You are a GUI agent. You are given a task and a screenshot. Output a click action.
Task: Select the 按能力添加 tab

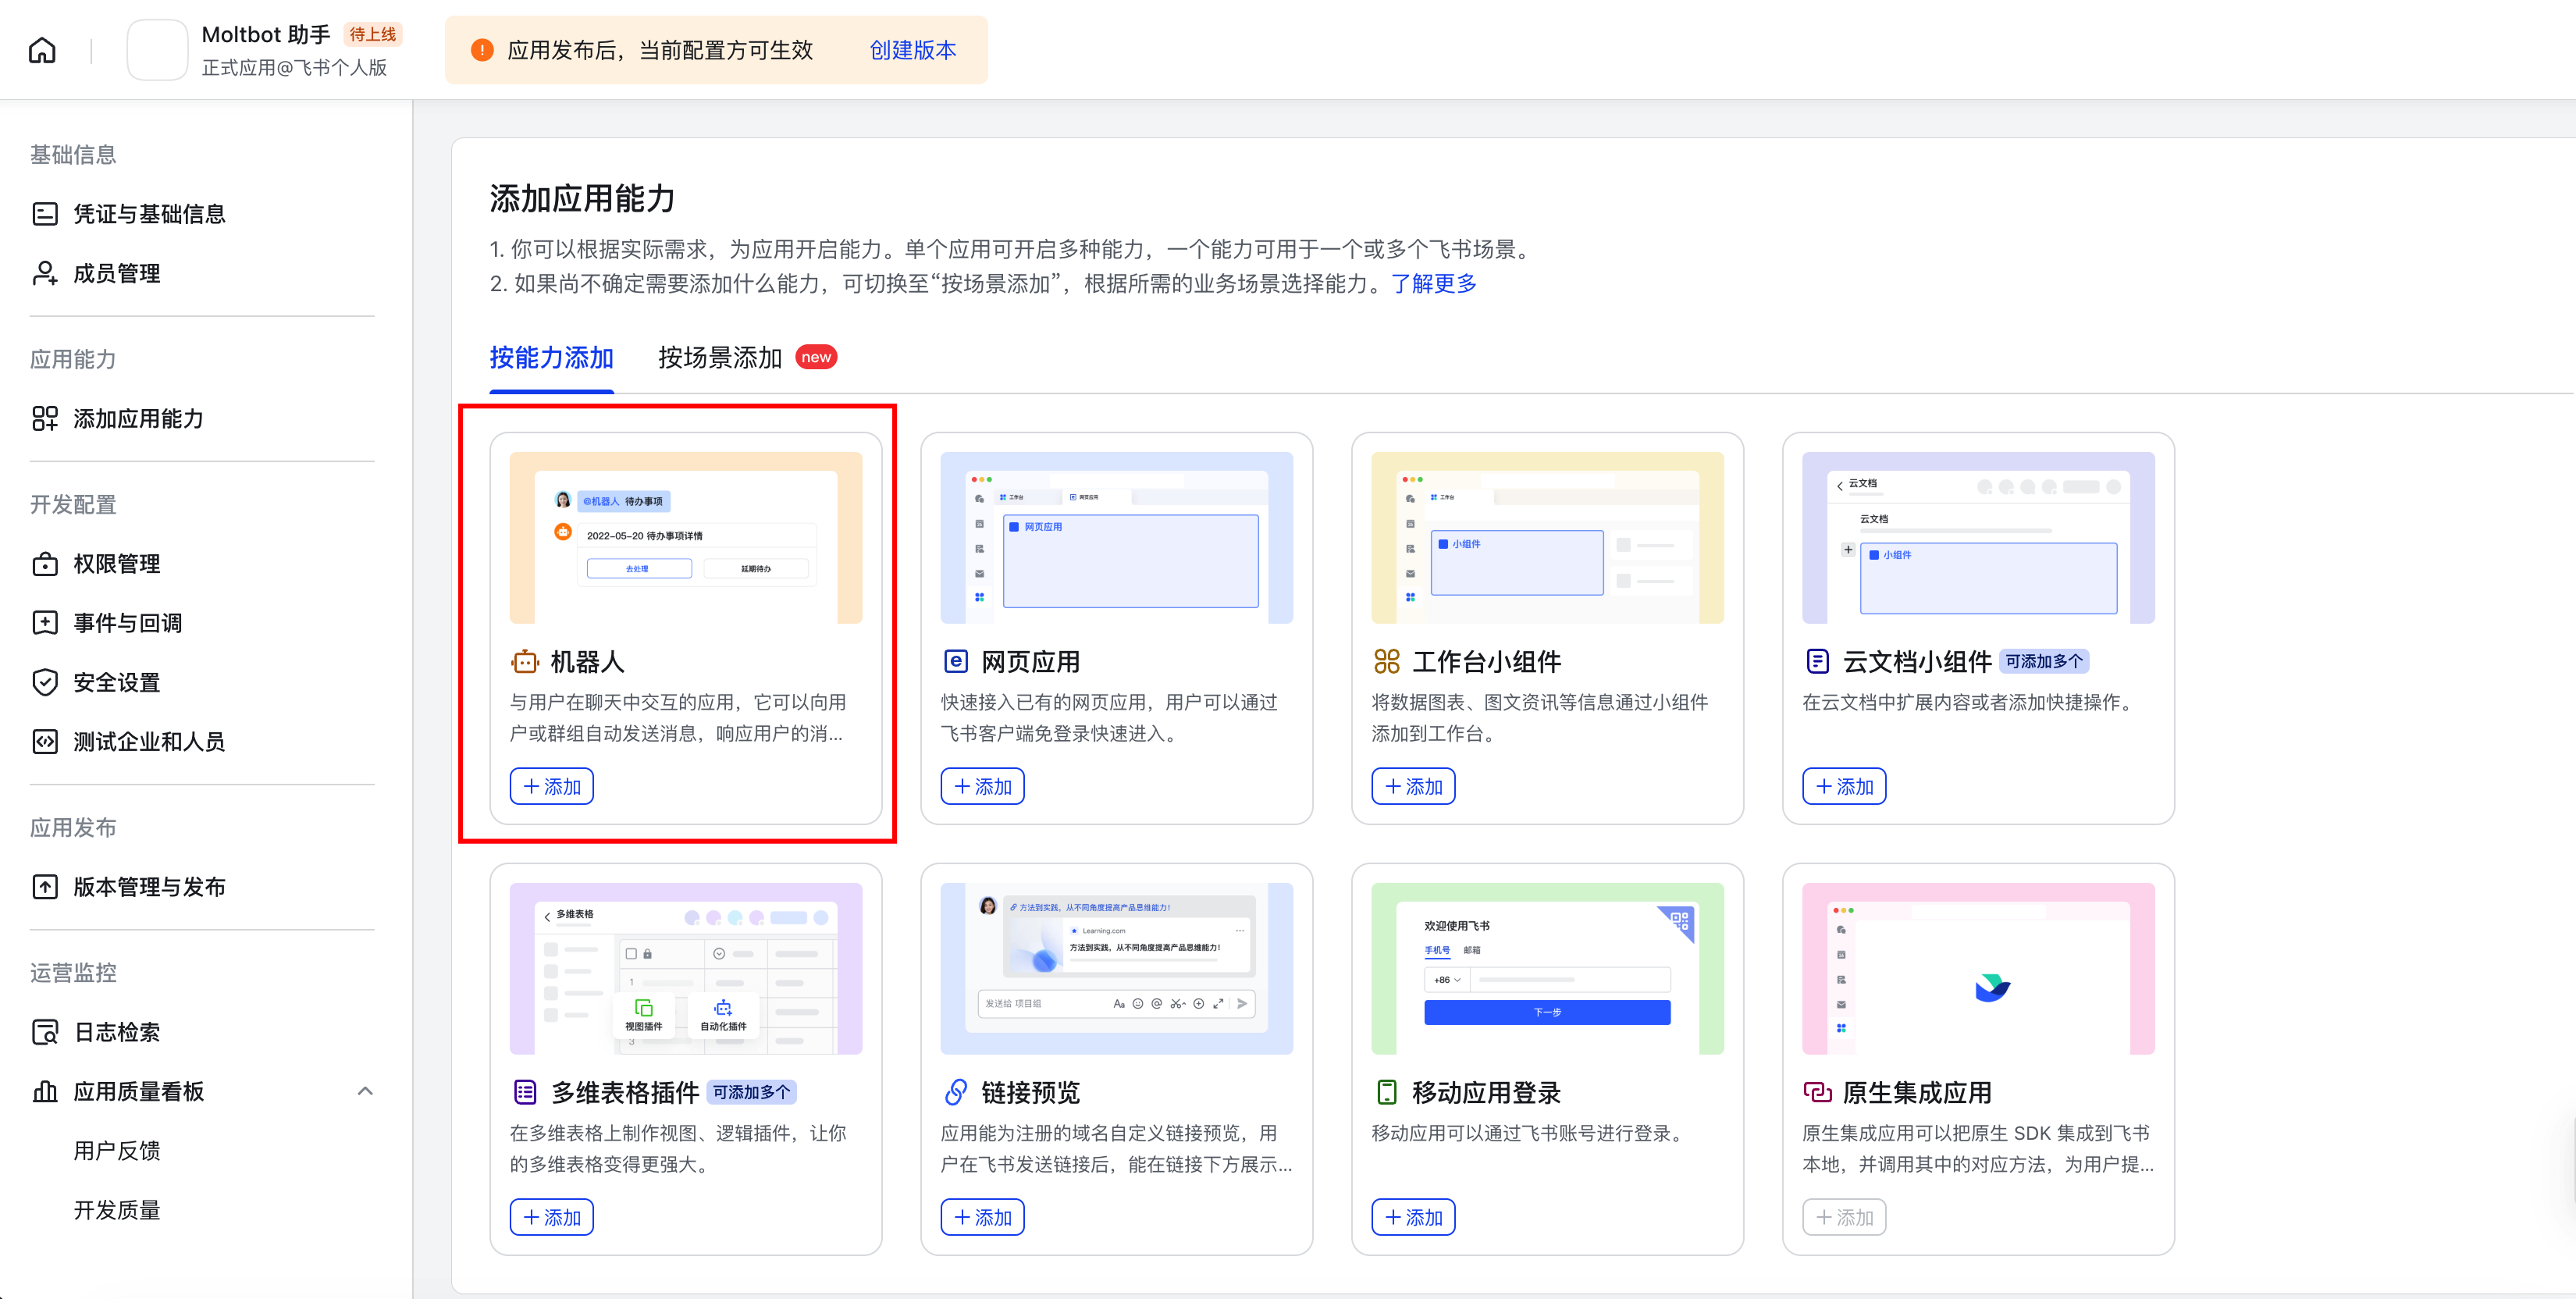[551, 357]
